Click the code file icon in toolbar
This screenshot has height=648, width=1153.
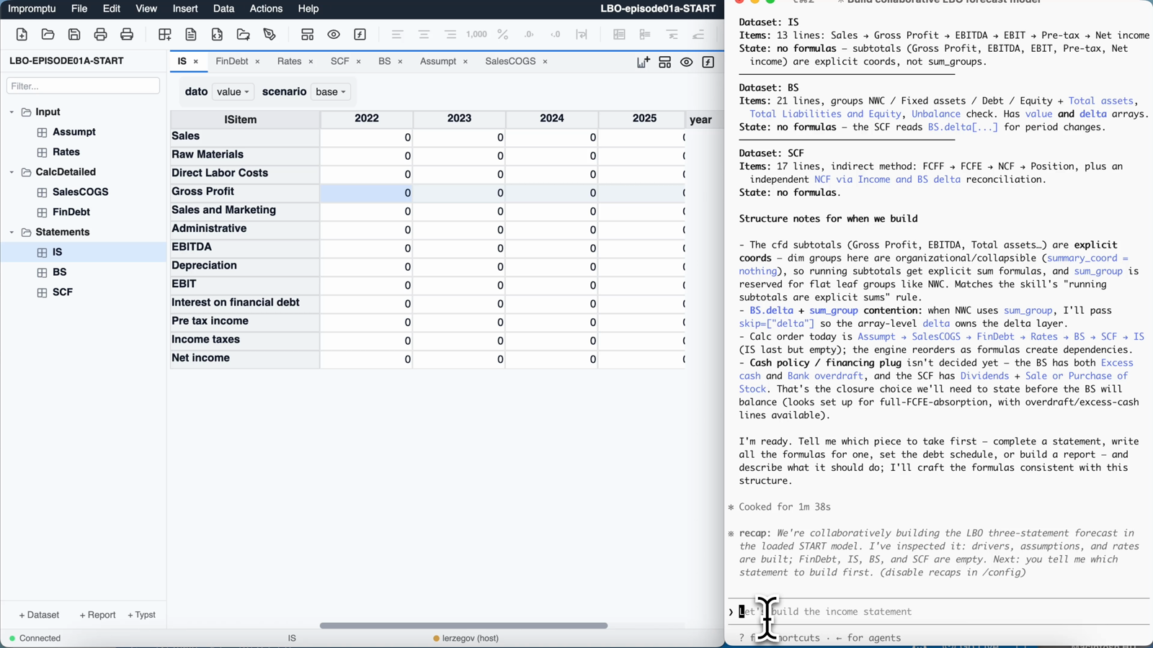tap(217, 35)
